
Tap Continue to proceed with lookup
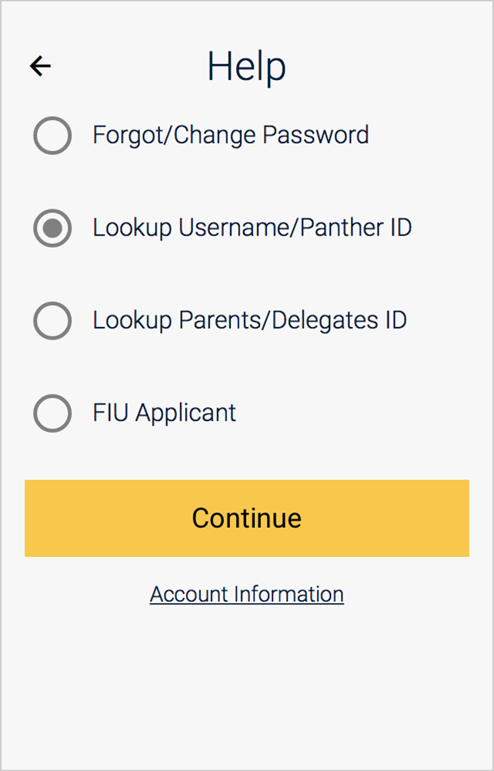point(246,518)
